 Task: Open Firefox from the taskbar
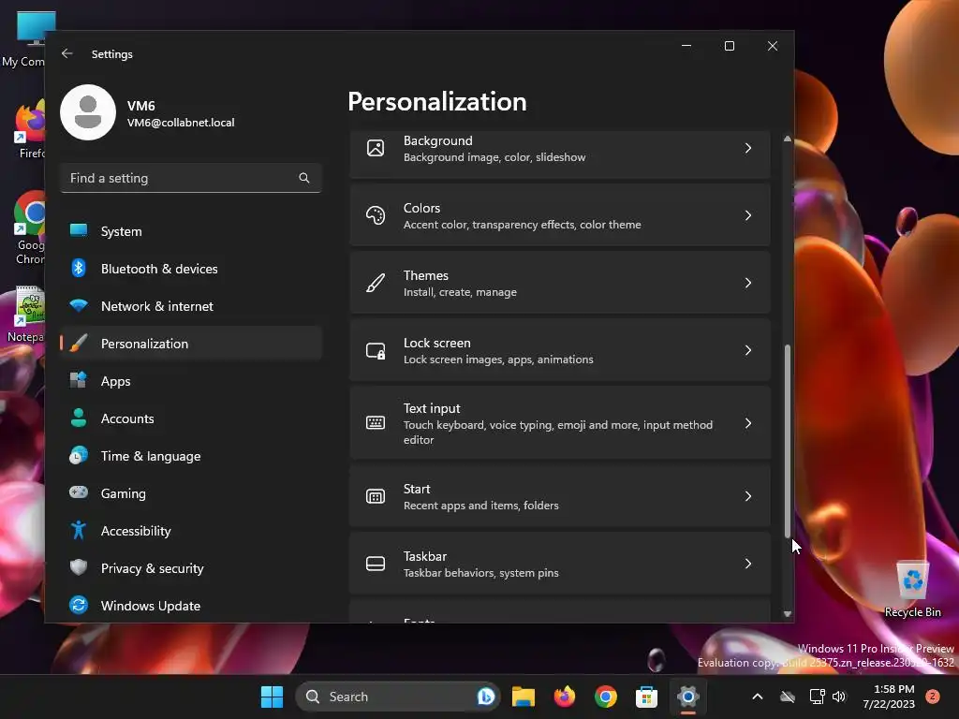click(564, 697)
